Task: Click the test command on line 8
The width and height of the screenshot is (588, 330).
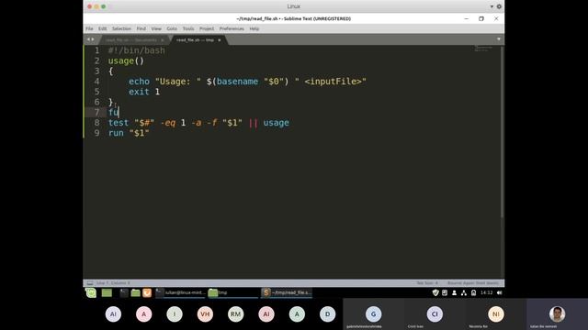Action: 119,123
